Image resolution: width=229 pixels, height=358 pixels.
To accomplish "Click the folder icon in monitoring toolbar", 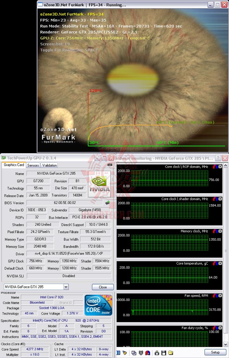I will [171, 353].
